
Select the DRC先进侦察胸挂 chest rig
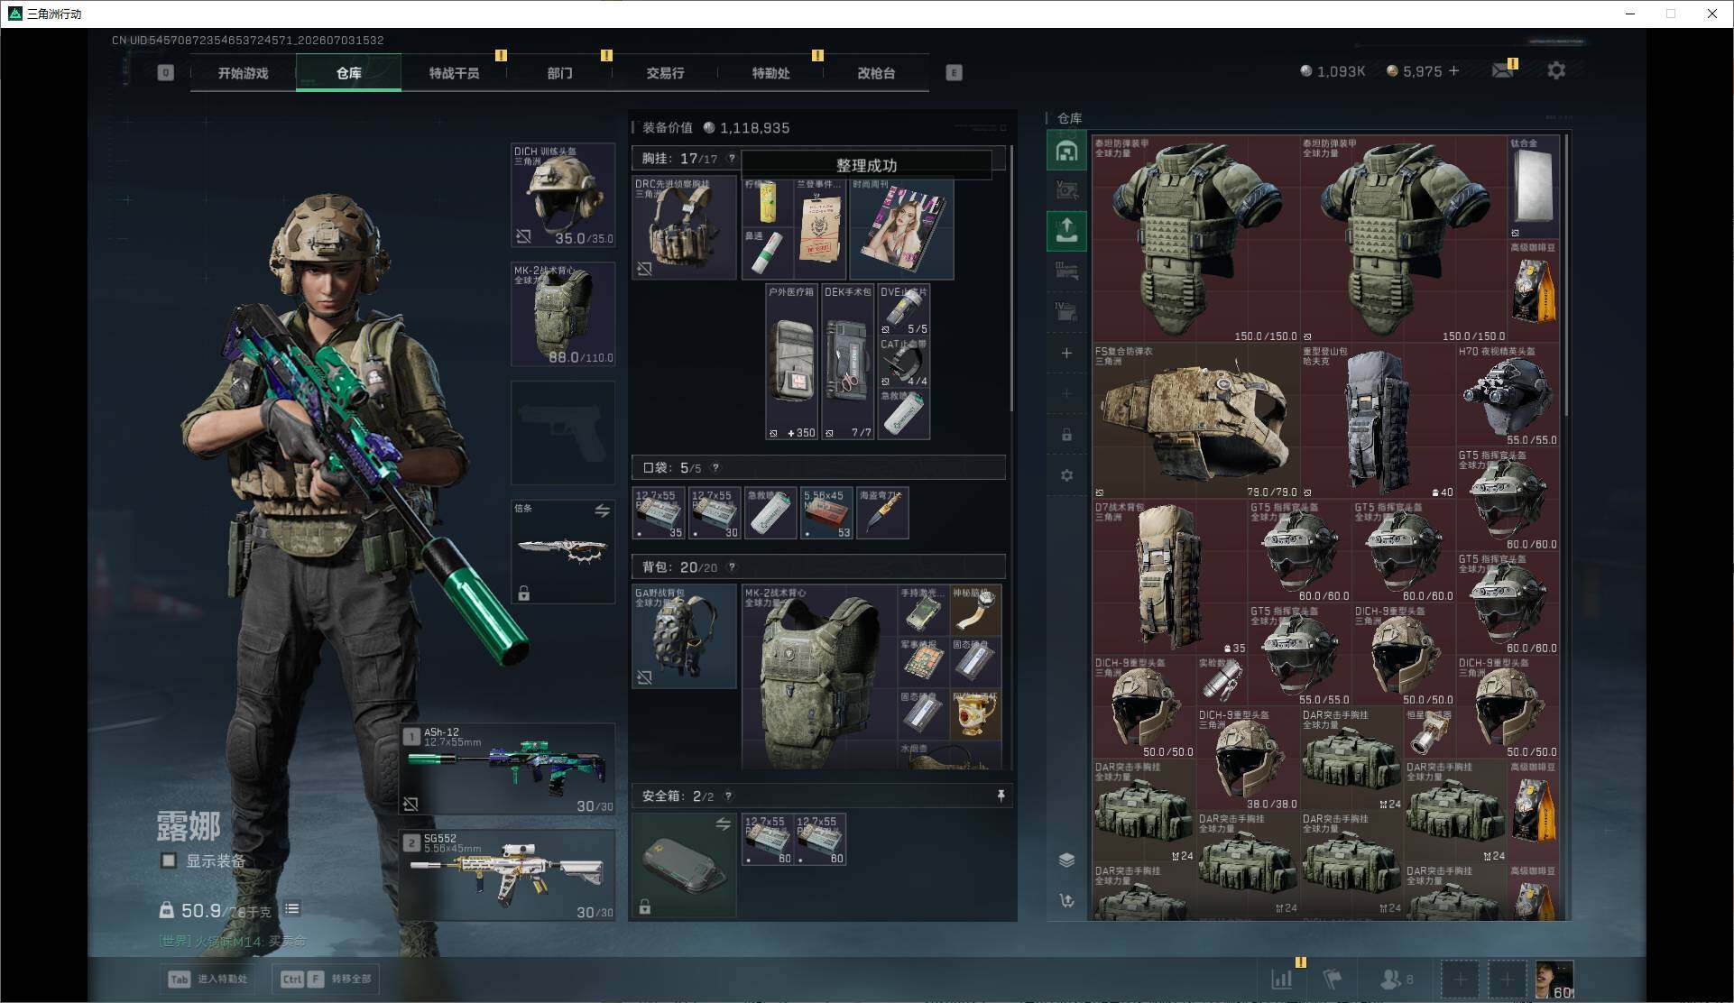coord(684,228)
